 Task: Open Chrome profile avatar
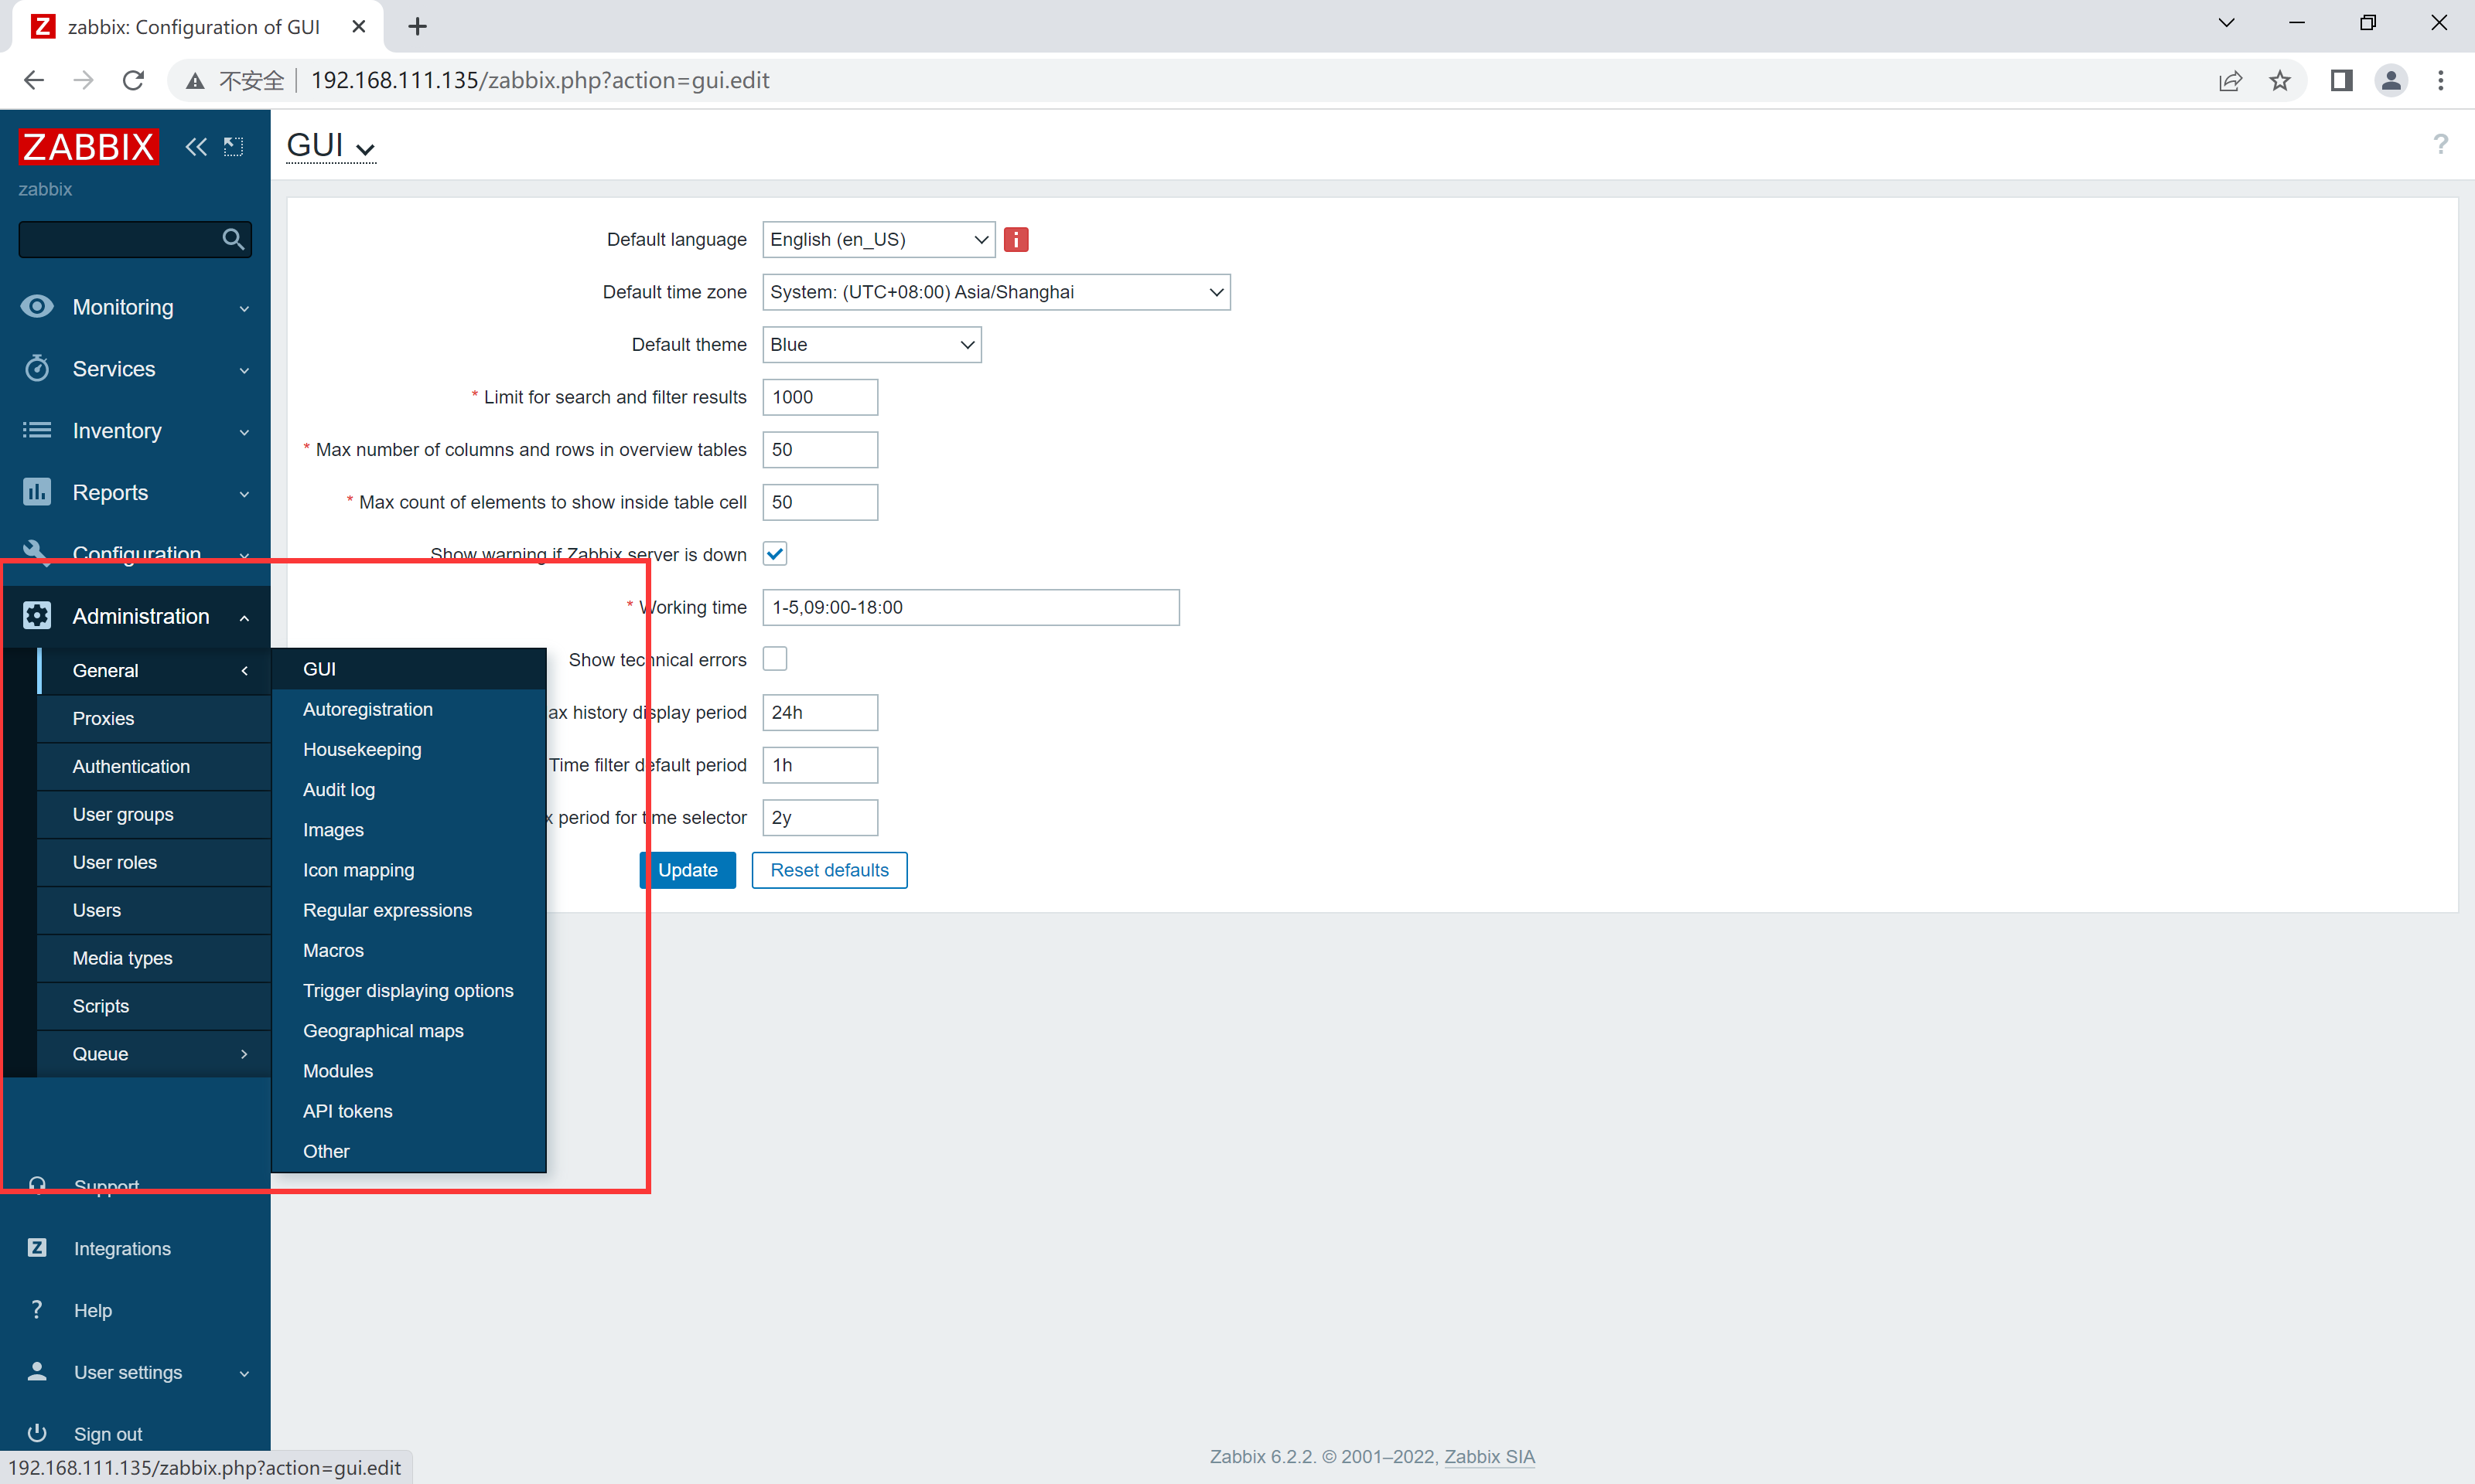point(2391,80)
